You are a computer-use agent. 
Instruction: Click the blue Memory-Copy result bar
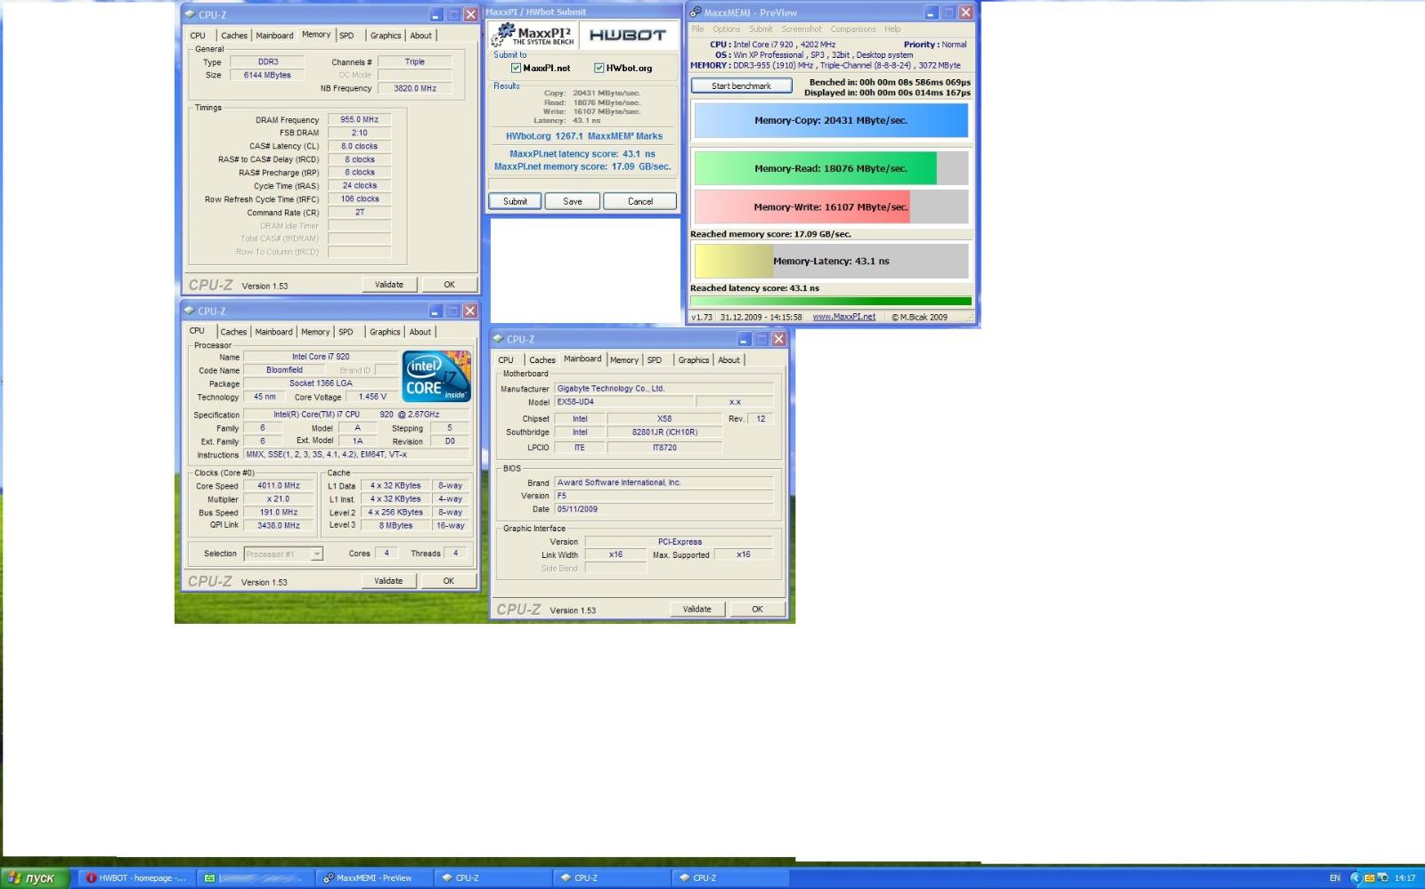(x=831, y=120)
